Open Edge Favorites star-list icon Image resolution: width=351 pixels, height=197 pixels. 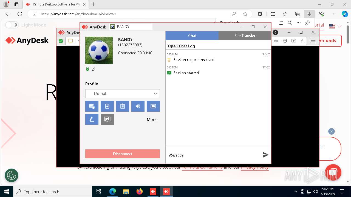pos(285,14)
